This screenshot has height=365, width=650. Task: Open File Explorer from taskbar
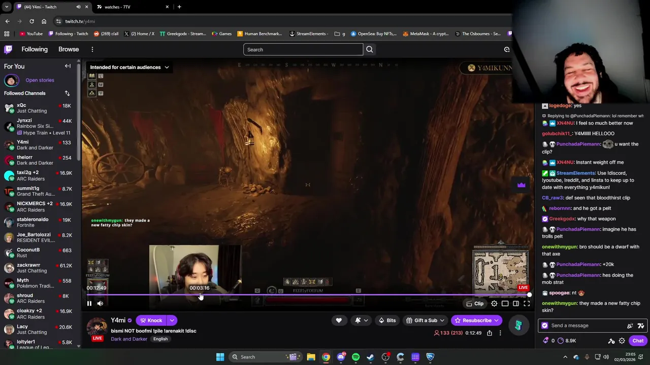(311, 357)
